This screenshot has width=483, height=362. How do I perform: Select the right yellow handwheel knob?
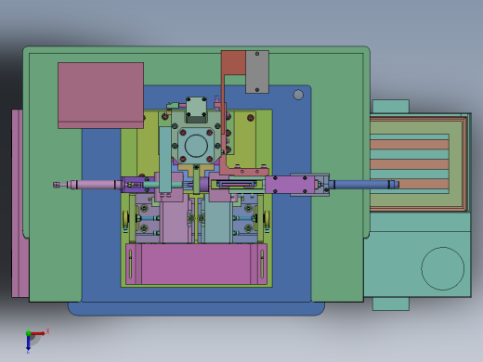click(267, 219)
